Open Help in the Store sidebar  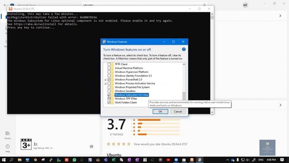click(x=8, y=148)
